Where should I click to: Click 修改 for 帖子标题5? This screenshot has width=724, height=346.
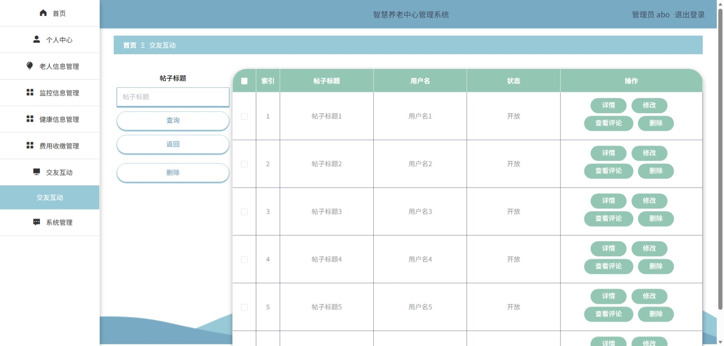click(x=649, y=296)
